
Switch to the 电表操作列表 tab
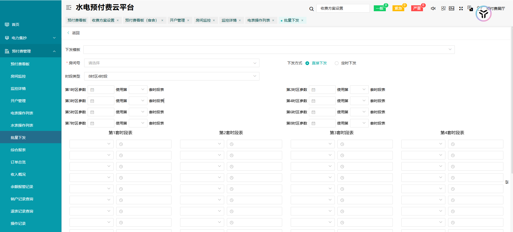(x=259, y=20)
